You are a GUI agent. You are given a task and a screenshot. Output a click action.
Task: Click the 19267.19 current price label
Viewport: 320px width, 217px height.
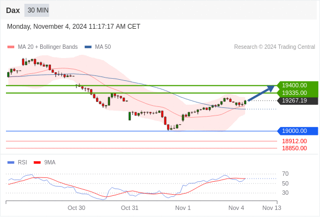point(298,101)
